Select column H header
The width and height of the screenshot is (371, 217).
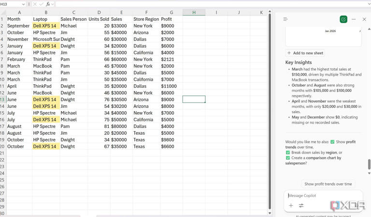click(x=194, y=12)
